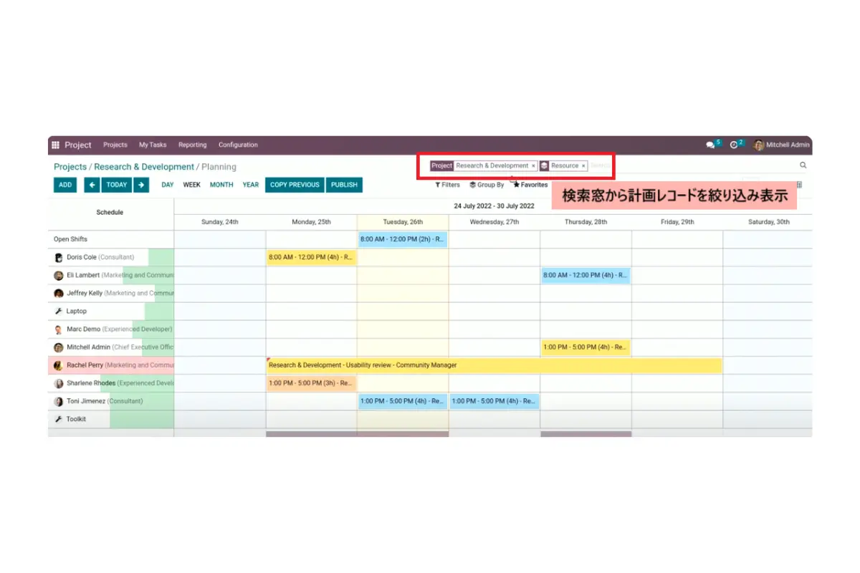Screen dimensions: 860x573
Task: Open Toni Jimenez's Tuesday 1:00 PM shift
Action: 403,401
